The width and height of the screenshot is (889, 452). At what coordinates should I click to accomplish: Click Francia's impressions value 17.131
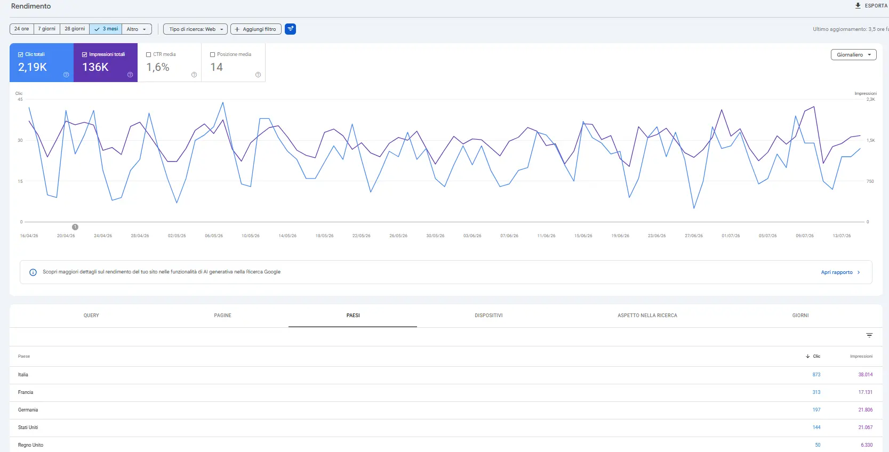click(x=866, y=392)
